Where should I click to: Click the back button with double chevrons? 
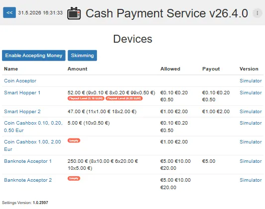pyautogui.click(x=9, y=12)
